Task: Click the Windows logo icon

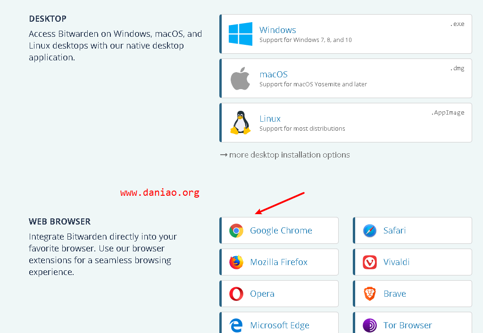Action: click(240, 34)
